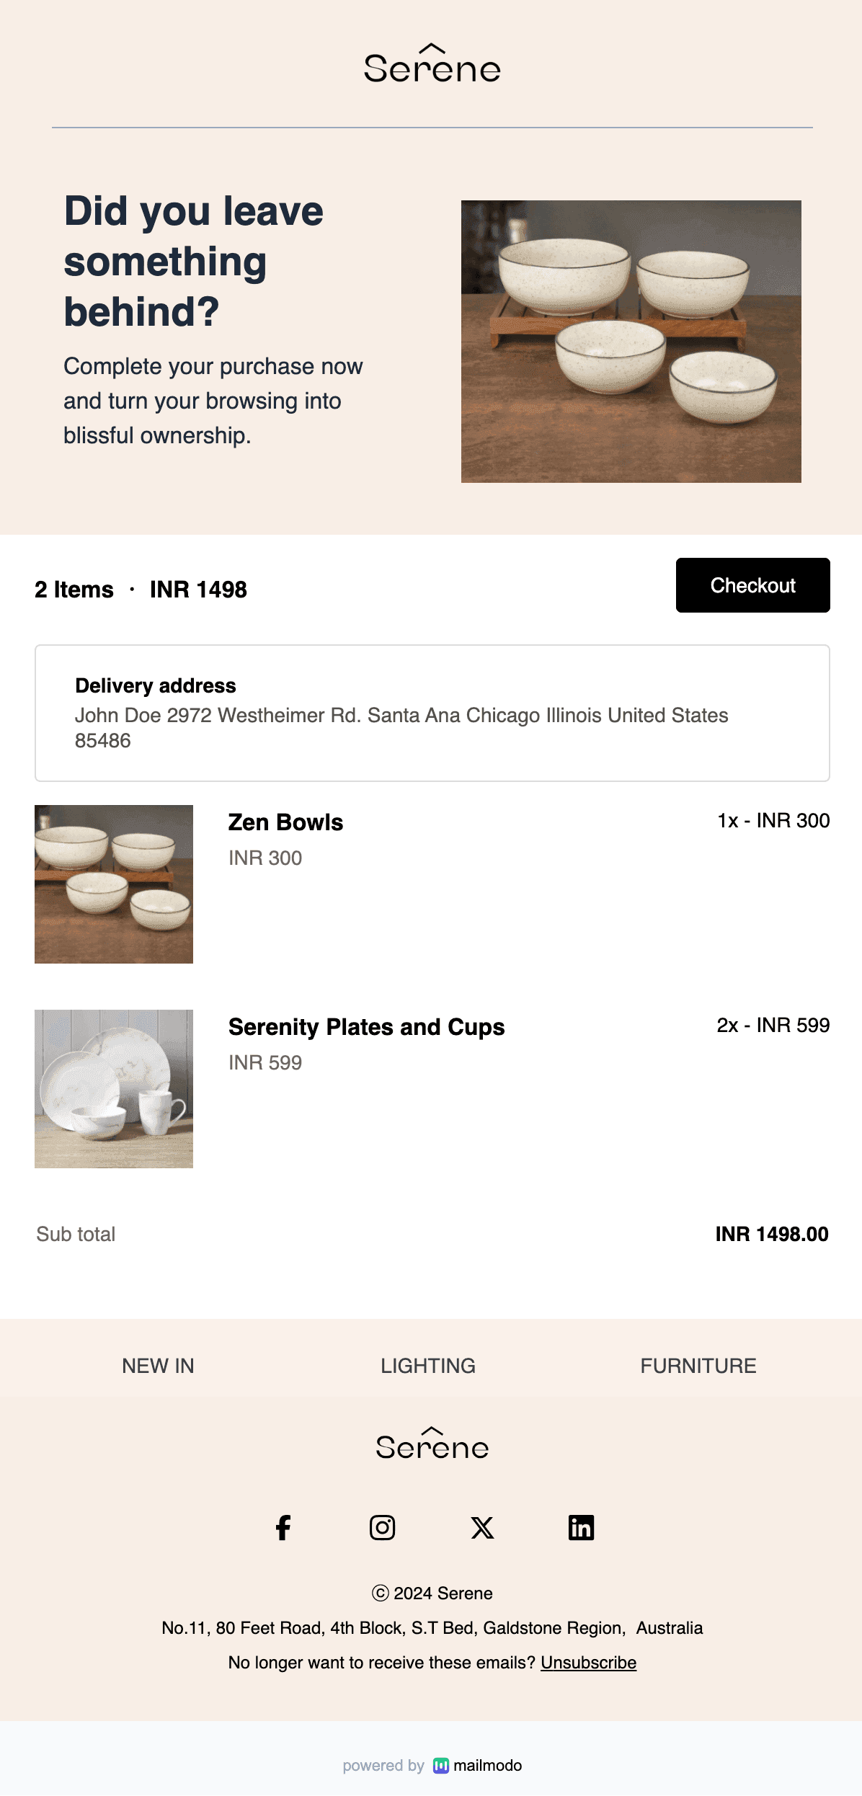Image resolution: width=862 pixels, height=1796 pixels.
Task: Open the Unsubscribe link
Action: point(589,1663)
